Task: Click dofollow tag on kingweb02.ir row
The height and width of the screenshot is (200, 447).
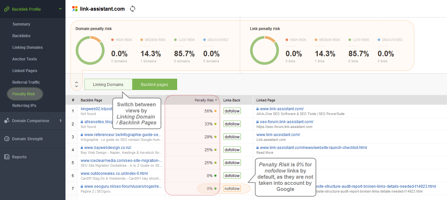Action: click(232, 111)
